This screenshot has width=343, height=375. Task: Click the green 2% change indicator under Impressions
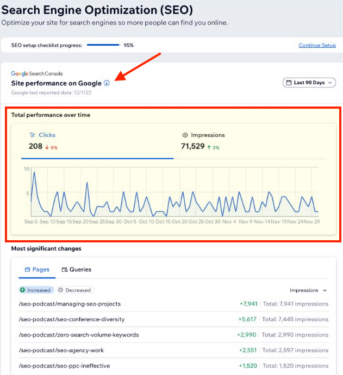pos(213,148)
